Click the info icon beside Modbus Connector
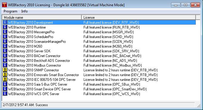The image size is (203, 110). (x=5, y=65)
